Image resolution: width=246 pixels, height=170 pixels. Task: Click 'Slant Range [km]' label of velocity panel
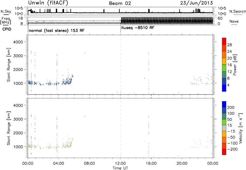pyautogui.click(x=9, y=128)
